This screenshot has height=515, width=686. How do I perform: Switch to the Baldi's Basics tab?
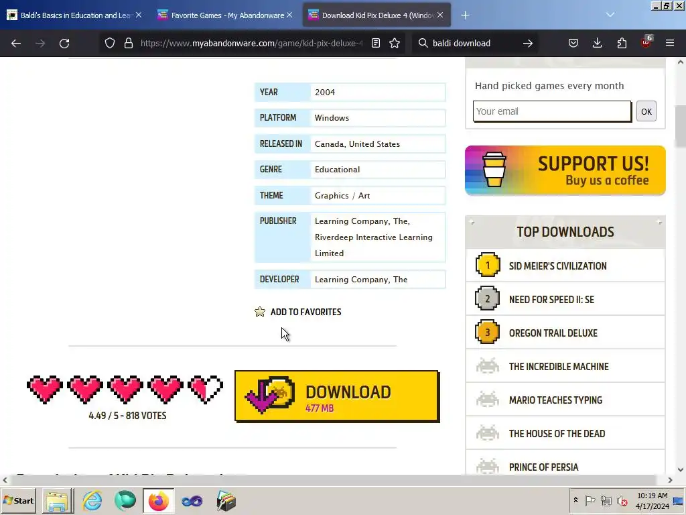point(74,15)
